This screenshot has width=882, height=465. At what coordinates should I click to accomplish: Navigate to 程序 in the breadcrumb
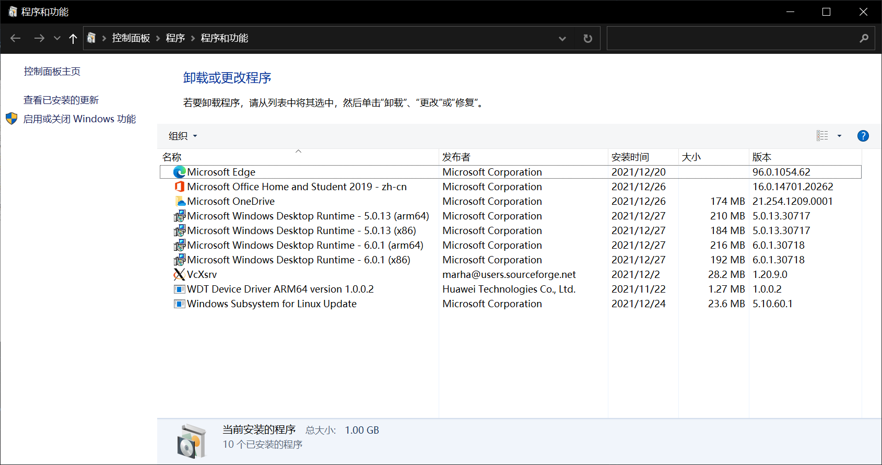(x=175, y=38)
